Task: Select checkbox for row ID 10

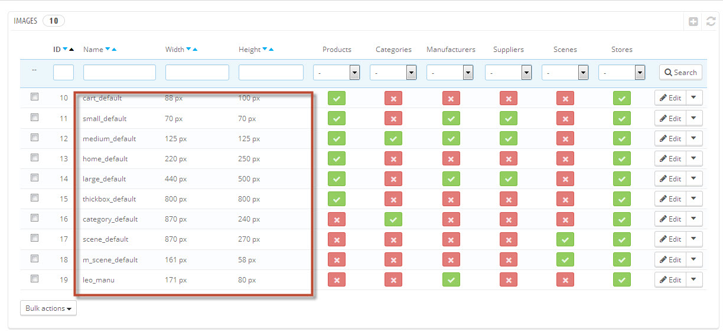Action: (35, 97)
